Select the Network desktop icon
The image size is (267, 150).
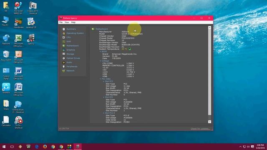click(x=6, y=40)
